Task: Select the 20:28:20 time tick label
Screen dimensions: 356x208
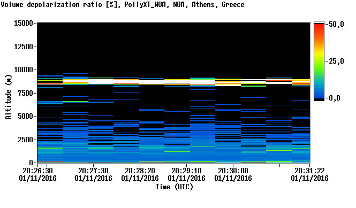Action: [x=140, y=174]
